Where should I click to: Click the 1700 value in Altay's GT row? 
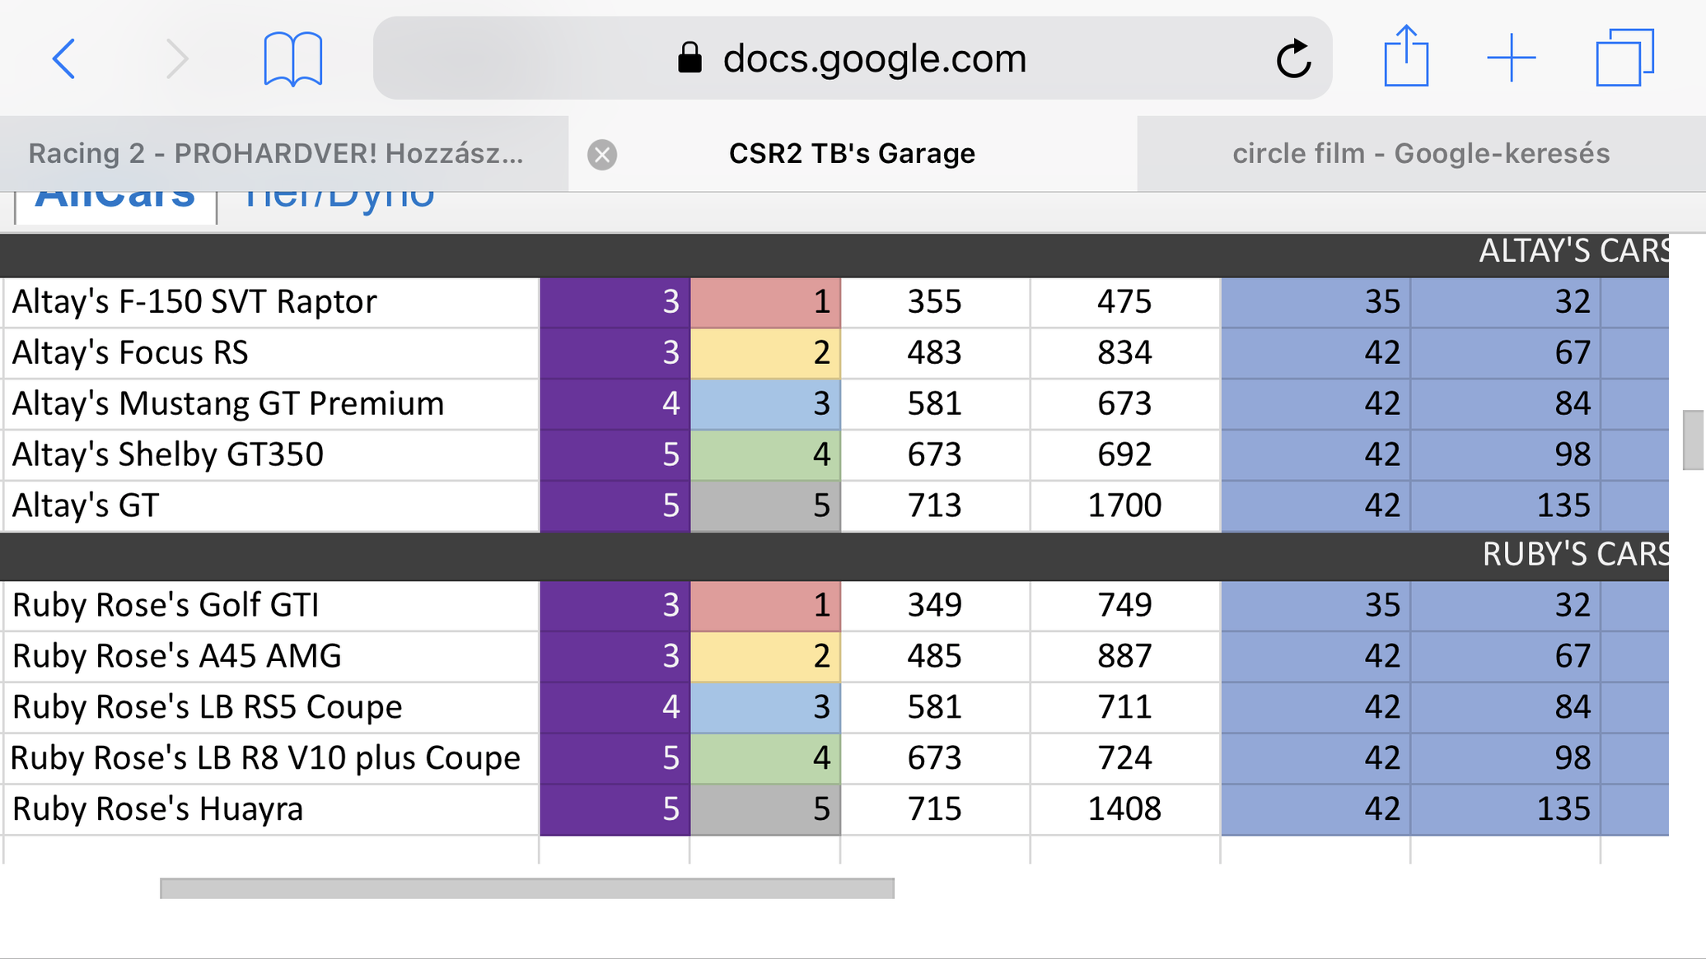coord(1124,505)
